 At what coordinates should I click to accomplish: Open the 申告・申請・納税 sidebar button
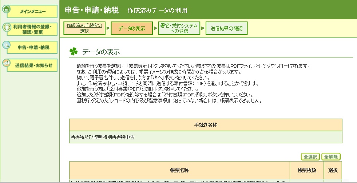click(32, 47)
